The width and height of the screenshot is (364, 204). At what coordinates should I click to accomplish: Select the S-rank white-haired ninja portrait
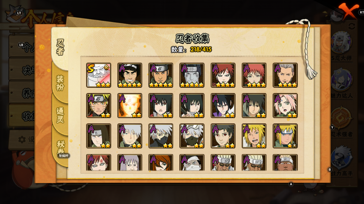click(99, 75)
